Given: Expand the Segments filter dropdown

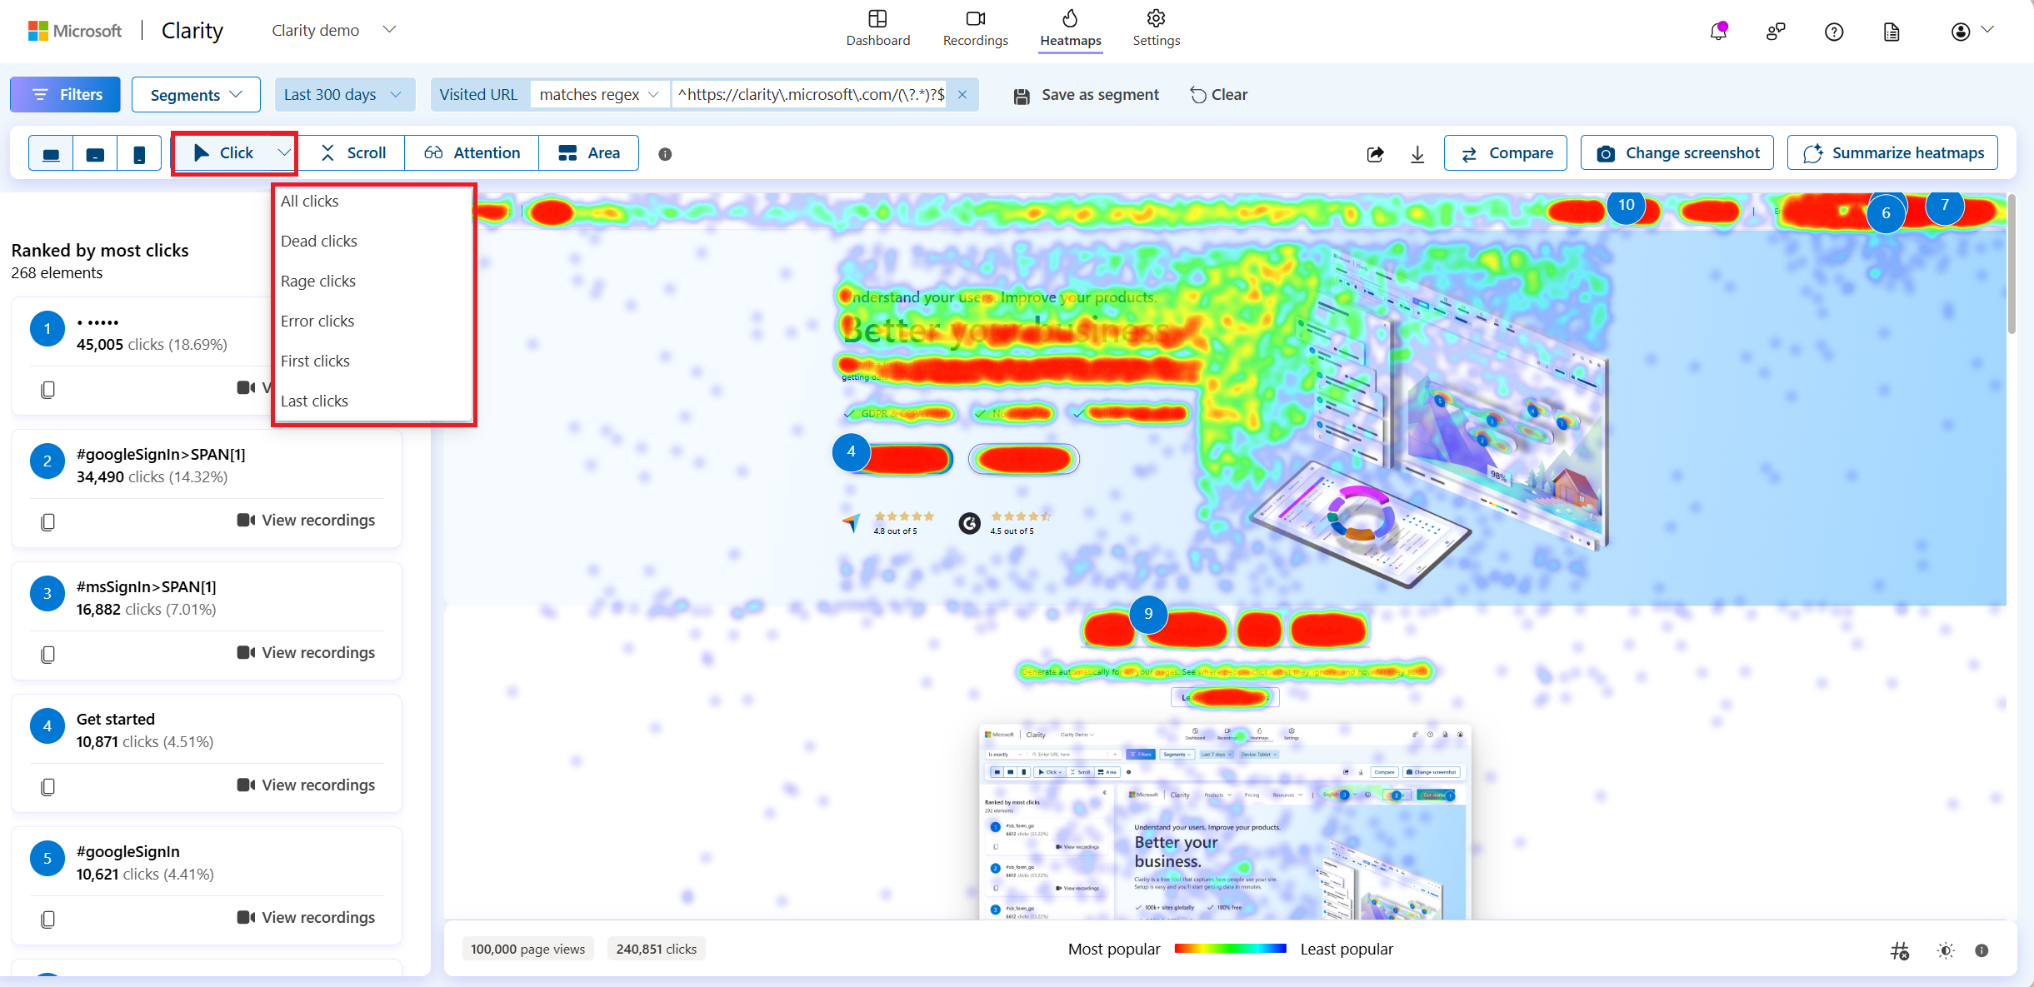Looking at the screenshot, I should pos(196,93).
